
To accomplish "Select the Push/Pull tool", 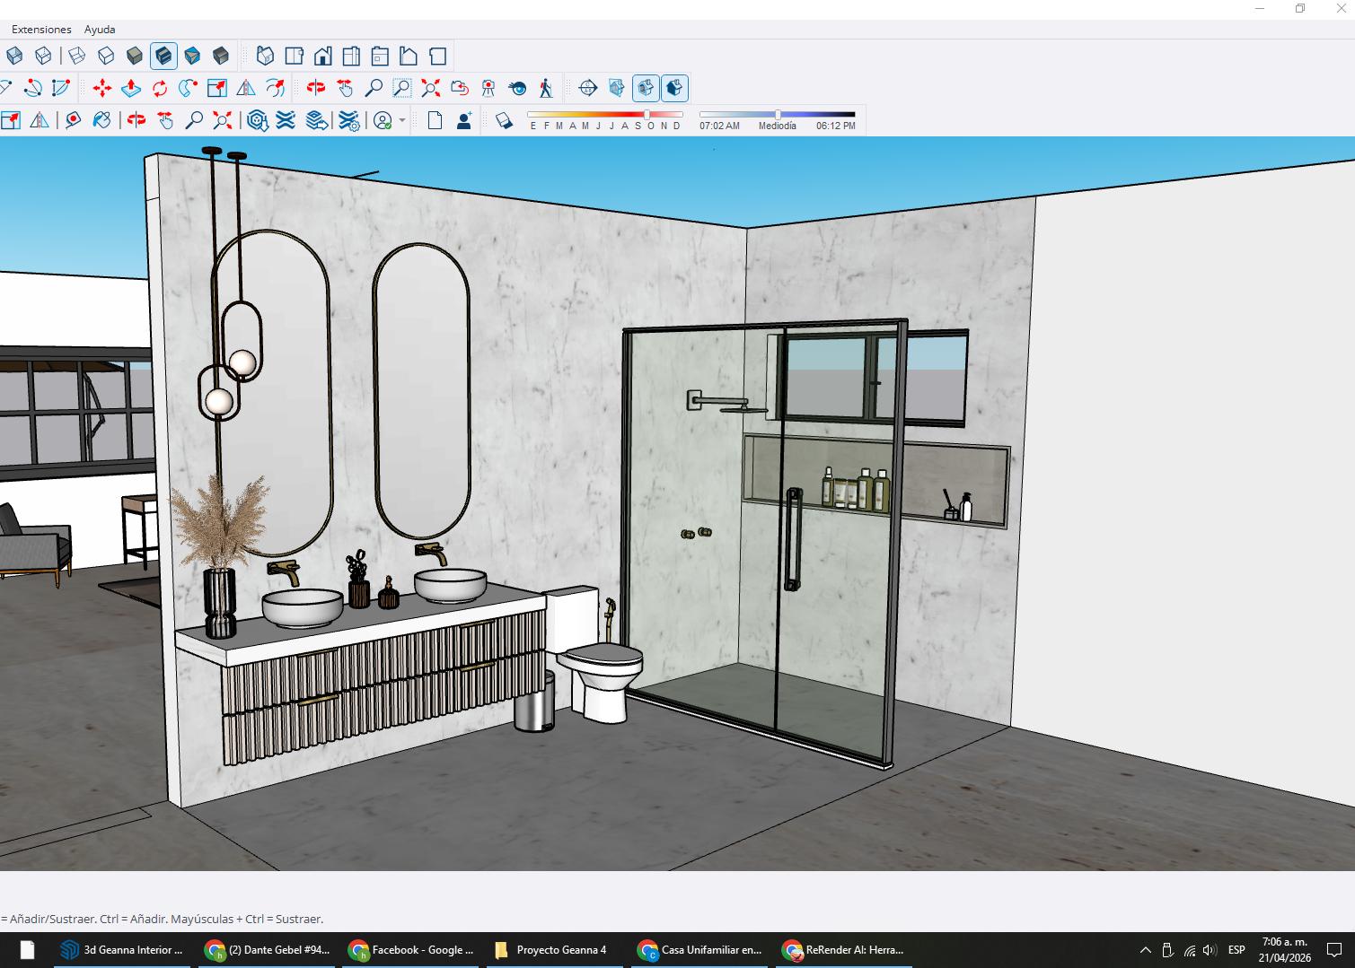I will point(130,88).
